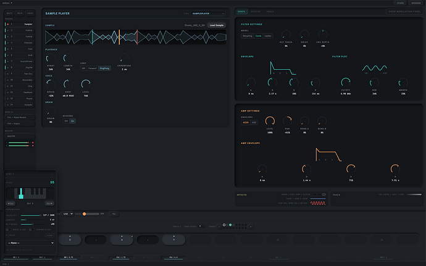Switch to the Effects tab
The image size is (426, 266).
256,11
